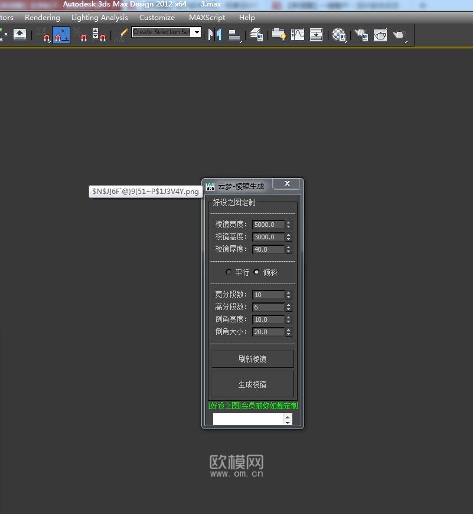Open the Layer Manager icon
473x514 pixels.
pyautogui.click(x=256, y=35)
